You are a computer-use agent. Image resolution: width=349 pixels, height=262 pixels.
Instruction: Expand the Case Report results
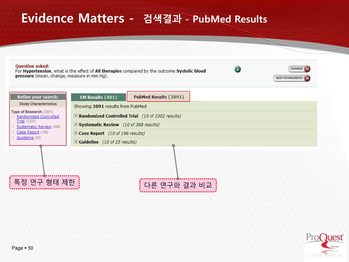tap(76, 133)
